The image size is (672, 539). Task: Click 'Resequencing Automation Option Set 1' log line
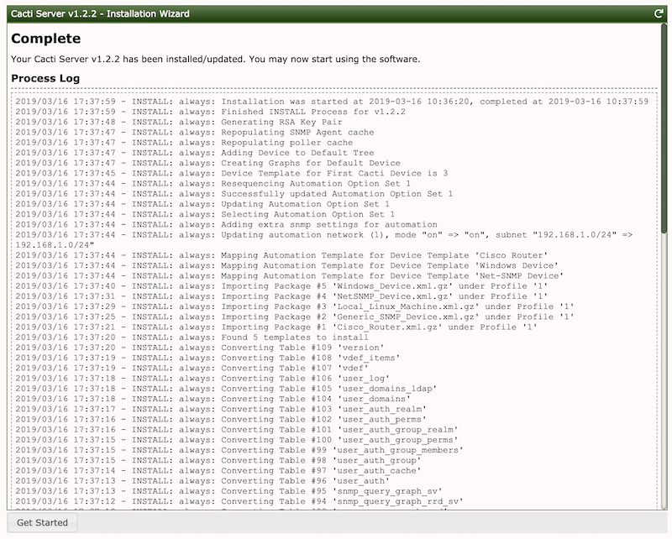pos(213,184)
